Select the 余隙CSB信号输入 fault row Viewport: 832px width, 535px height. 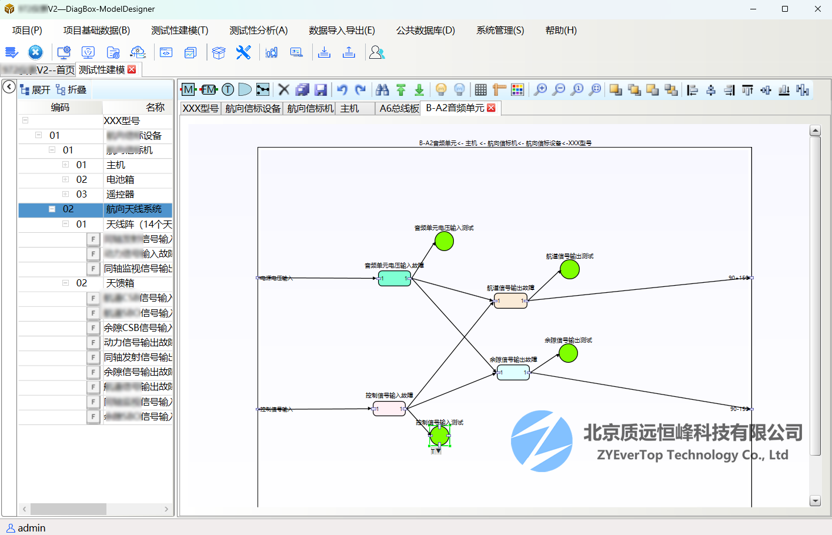pos(95,327)
